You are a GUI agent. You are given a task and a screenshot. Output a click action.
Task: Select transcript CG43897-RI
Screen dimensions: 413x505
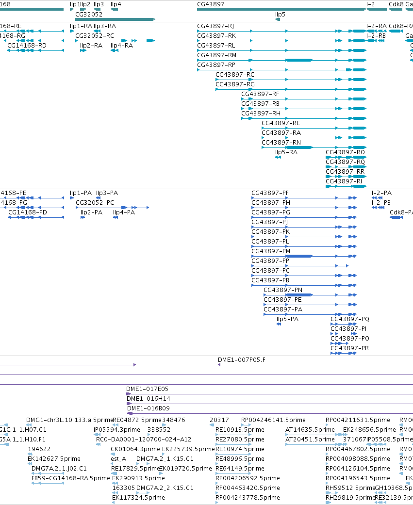pyautogui.click(x=344, y=180)
